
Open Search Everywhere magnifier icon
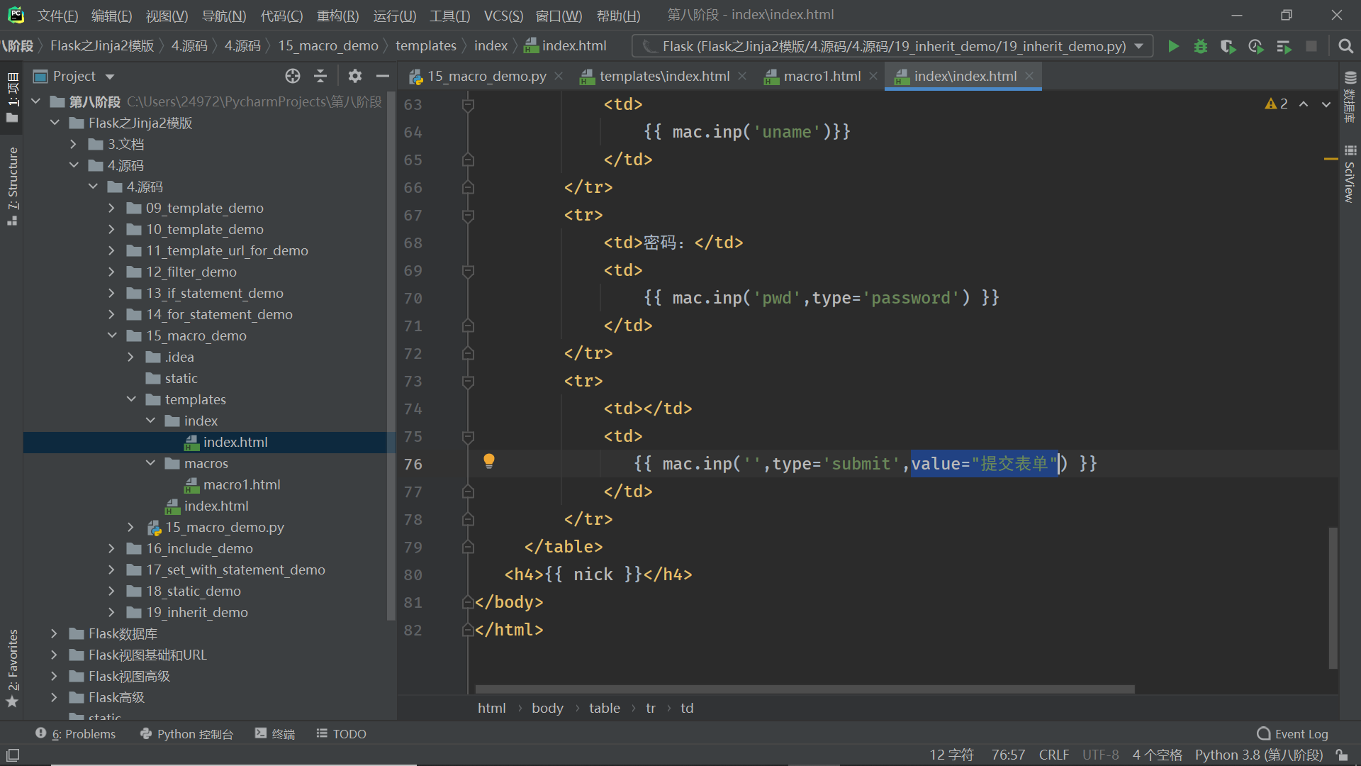click(1345, 46)
